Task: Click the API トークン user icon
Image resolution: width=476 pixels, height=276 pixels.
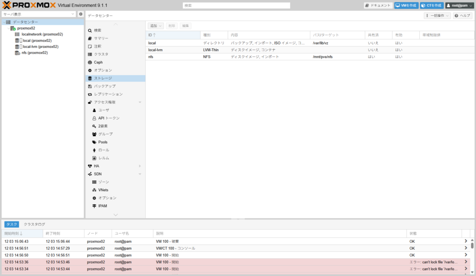Action: pos(94,118)
